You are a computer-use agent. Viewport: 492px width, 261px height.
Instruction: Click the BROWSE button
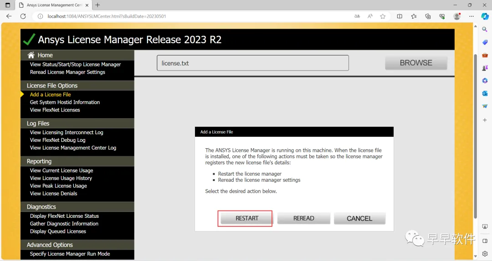[416, 63]
